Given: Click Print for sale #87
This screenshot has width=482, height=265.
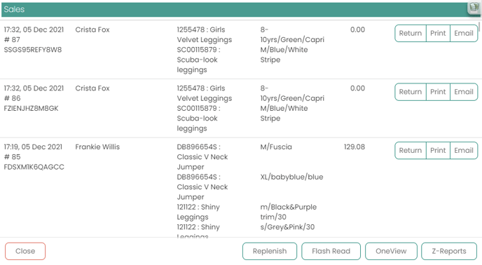Looking at the screenshot, I should tap(438, 33).
